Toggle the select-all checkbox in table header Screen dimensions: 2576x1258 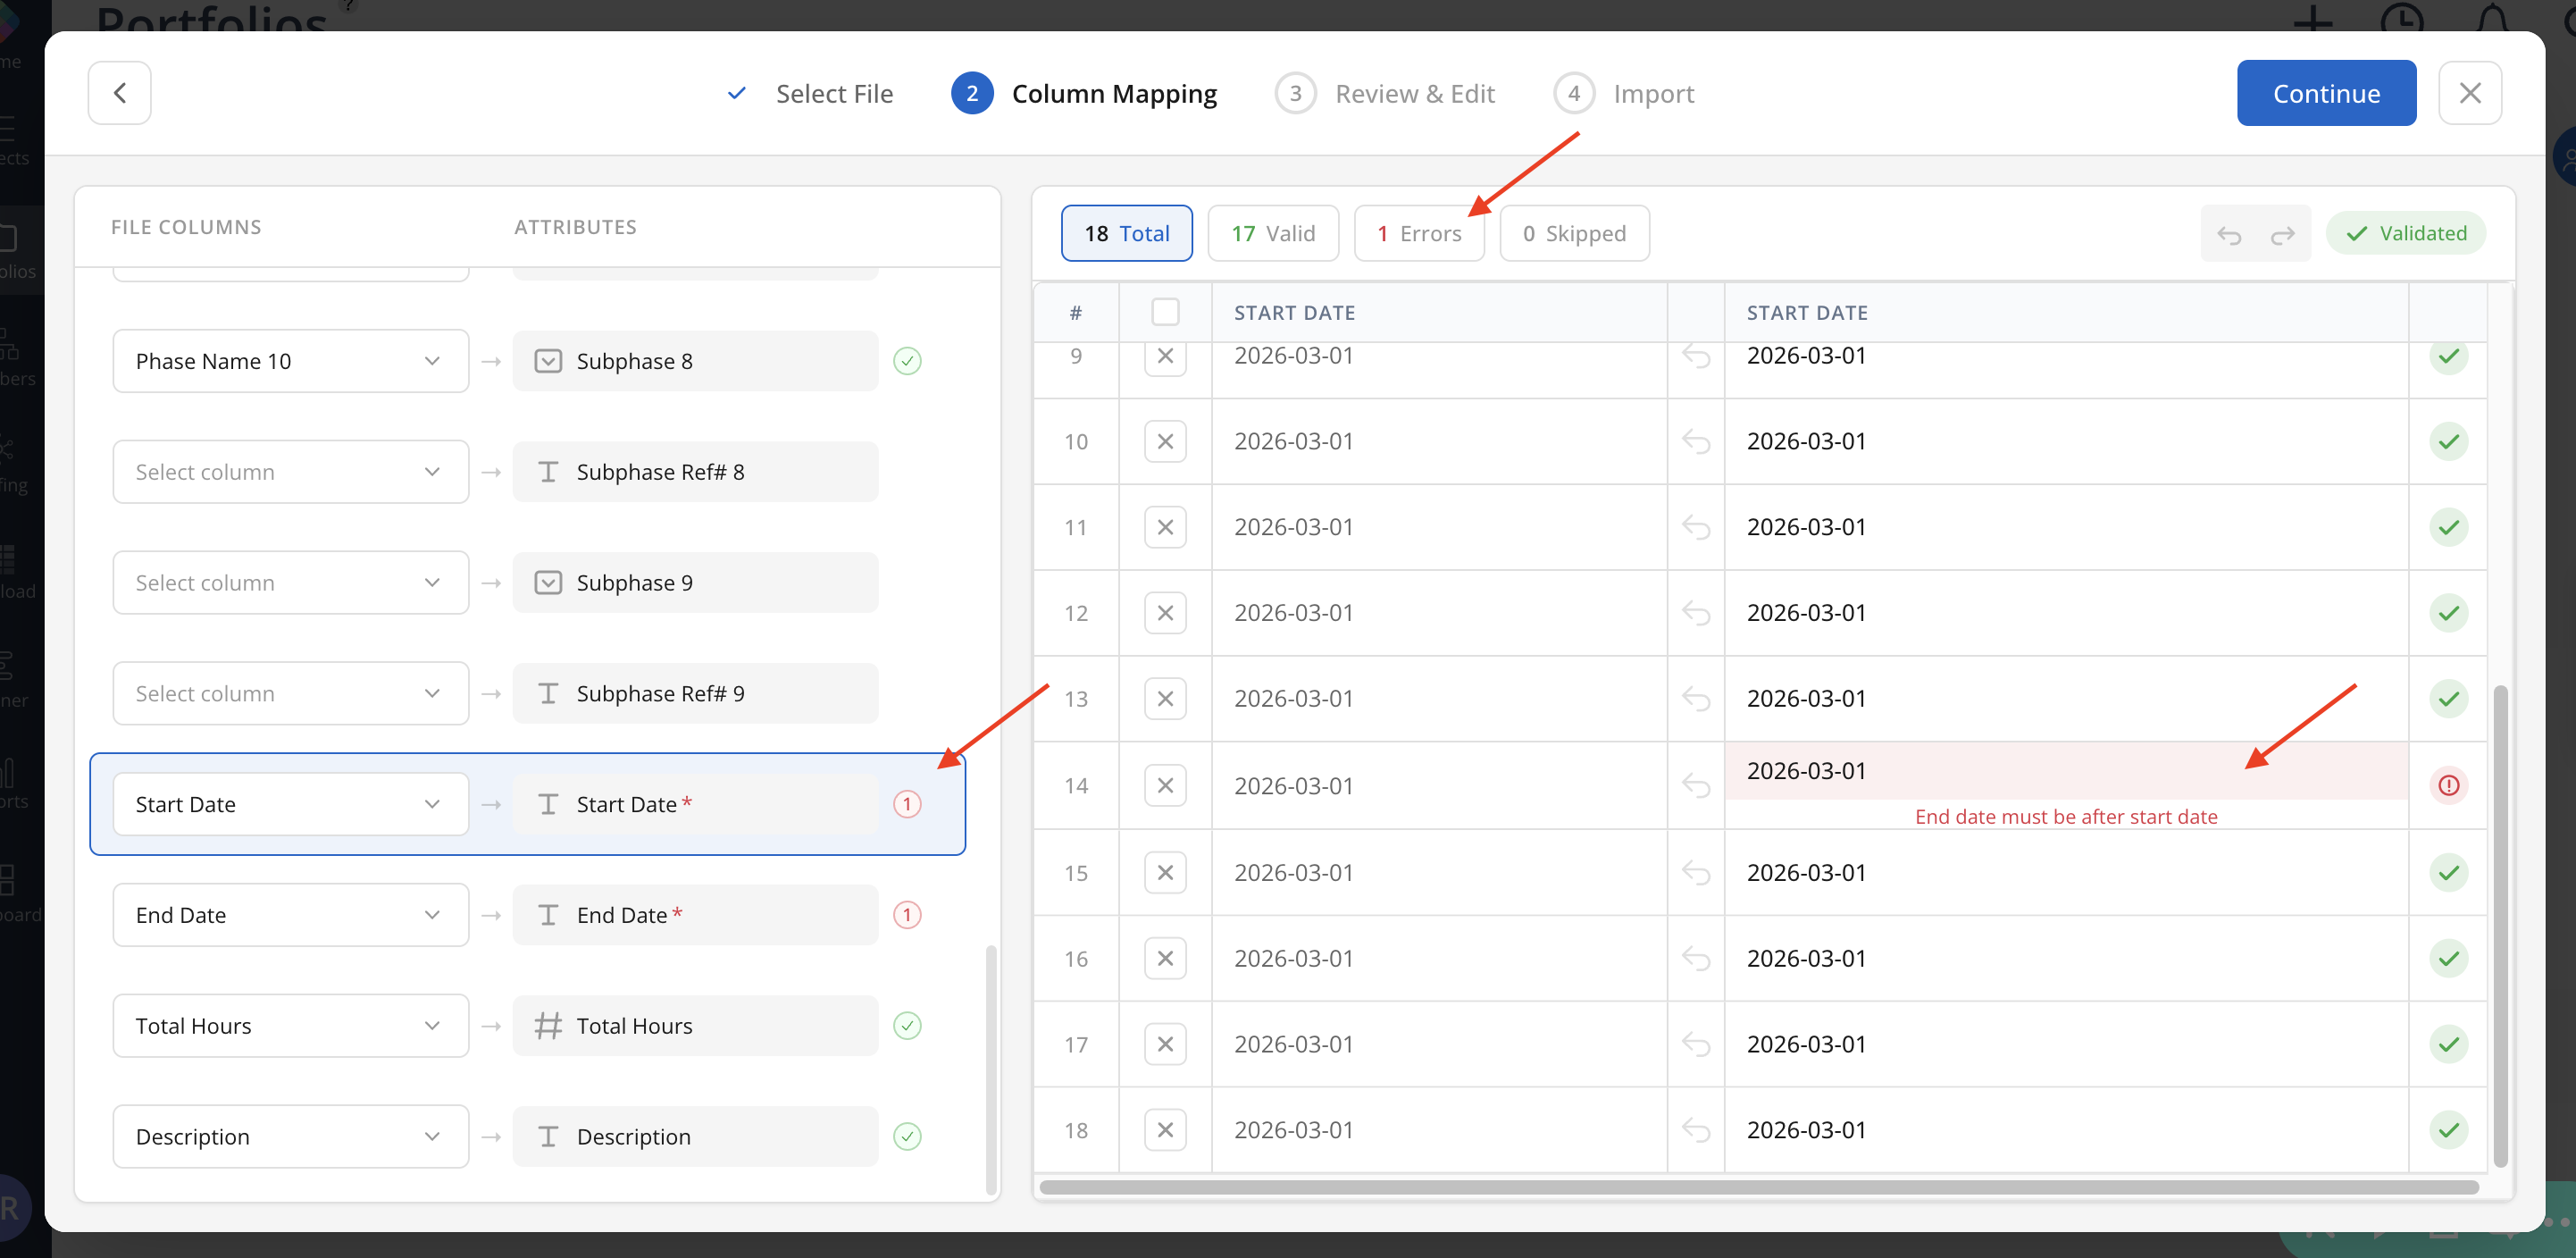point(1164,312)
